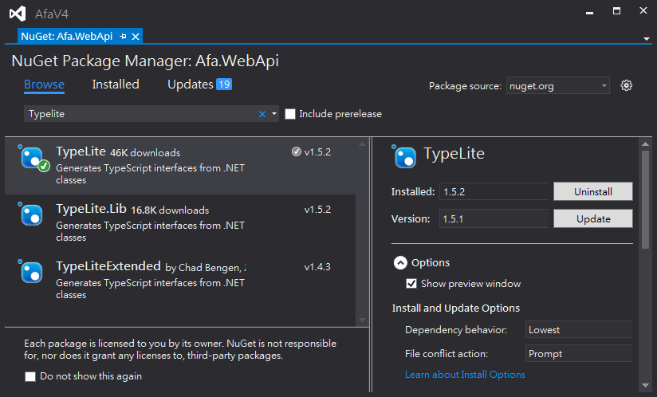Click package list scroll down arrow

pos(363,320)
